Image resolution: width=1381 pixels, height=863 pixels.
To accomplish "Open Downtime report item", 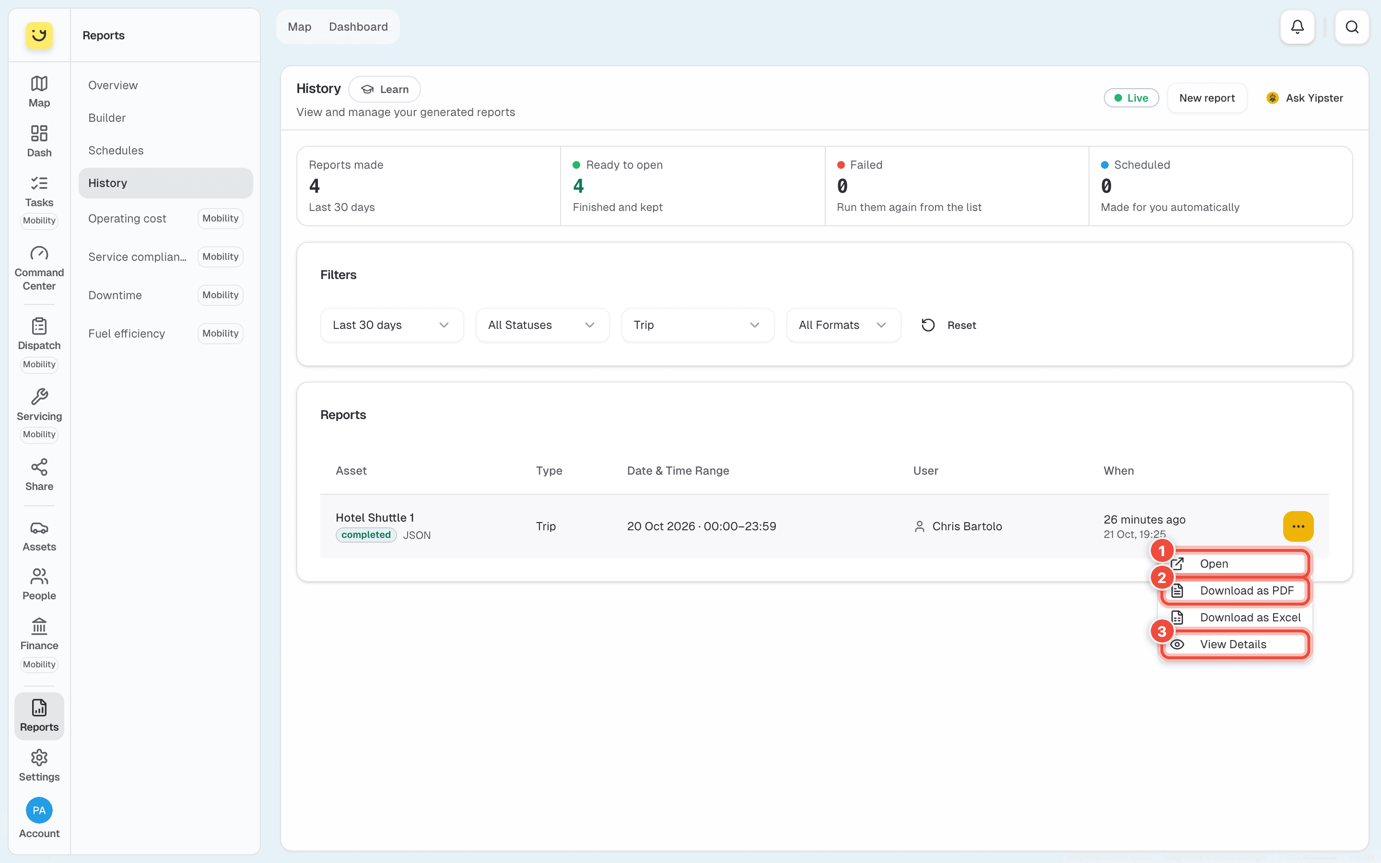I will pos(165,294).
